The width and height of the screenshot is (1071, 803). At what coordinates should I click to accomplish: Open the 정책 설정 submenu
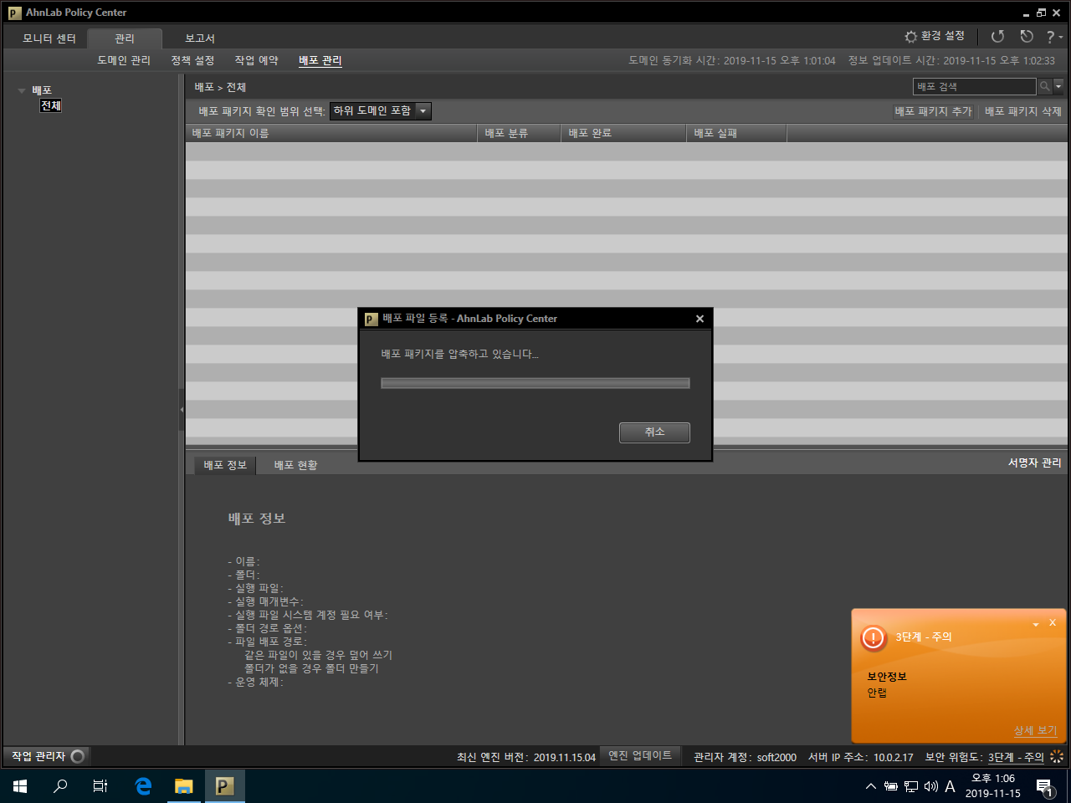tap(192, 60)
